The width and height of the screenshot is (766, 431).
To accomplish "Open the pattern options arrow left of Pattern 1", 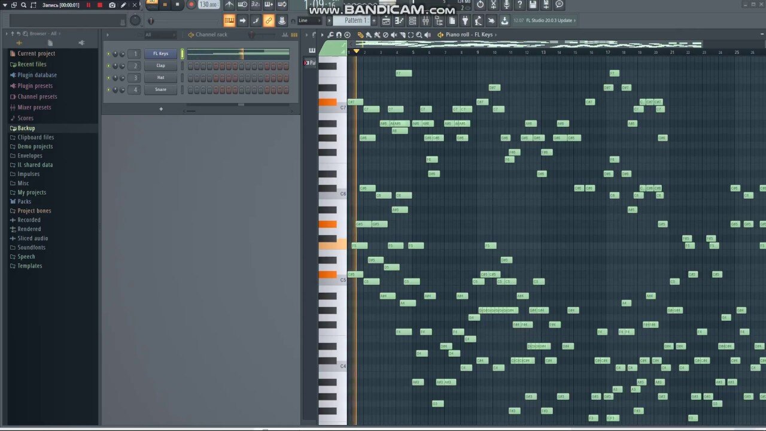I will [x=329, y=20].
